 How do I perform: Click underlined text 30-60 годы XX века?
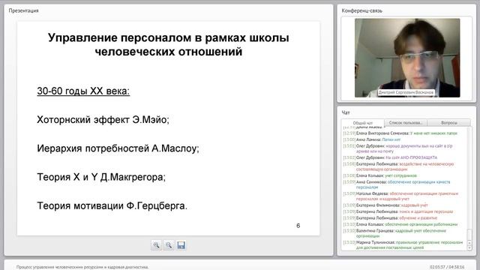pyautogui.click(x=83, y=91)
